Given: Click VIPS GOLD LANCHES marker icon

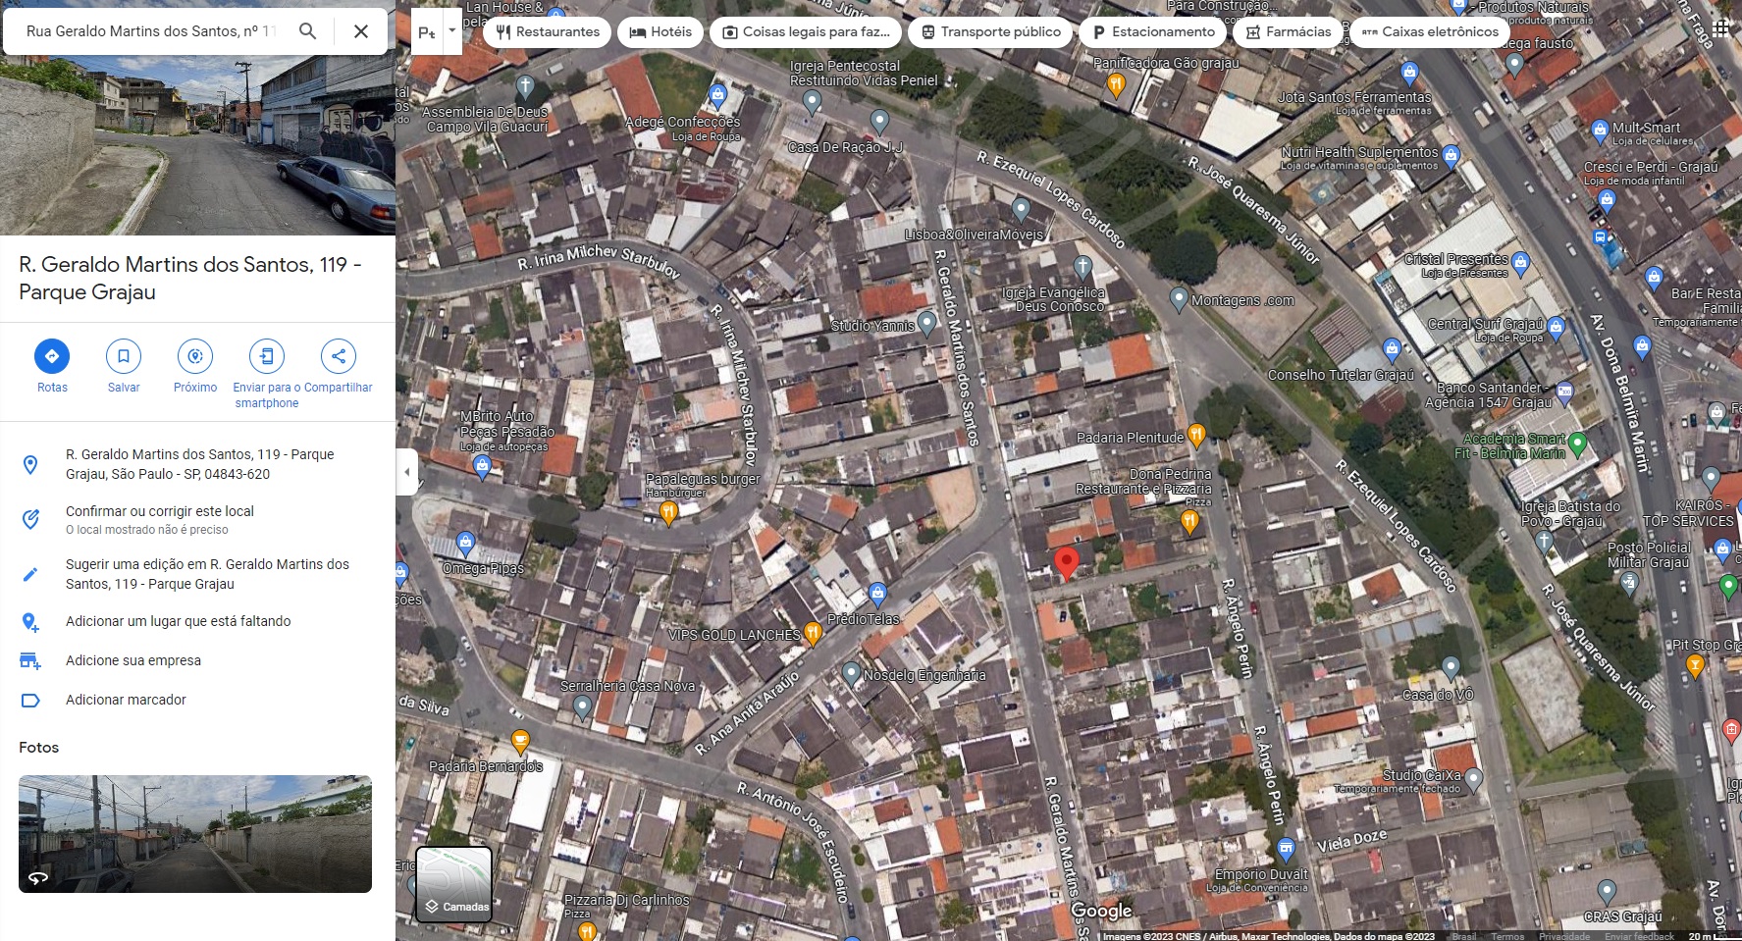Looking at the screenshot, I should [813, 634].
